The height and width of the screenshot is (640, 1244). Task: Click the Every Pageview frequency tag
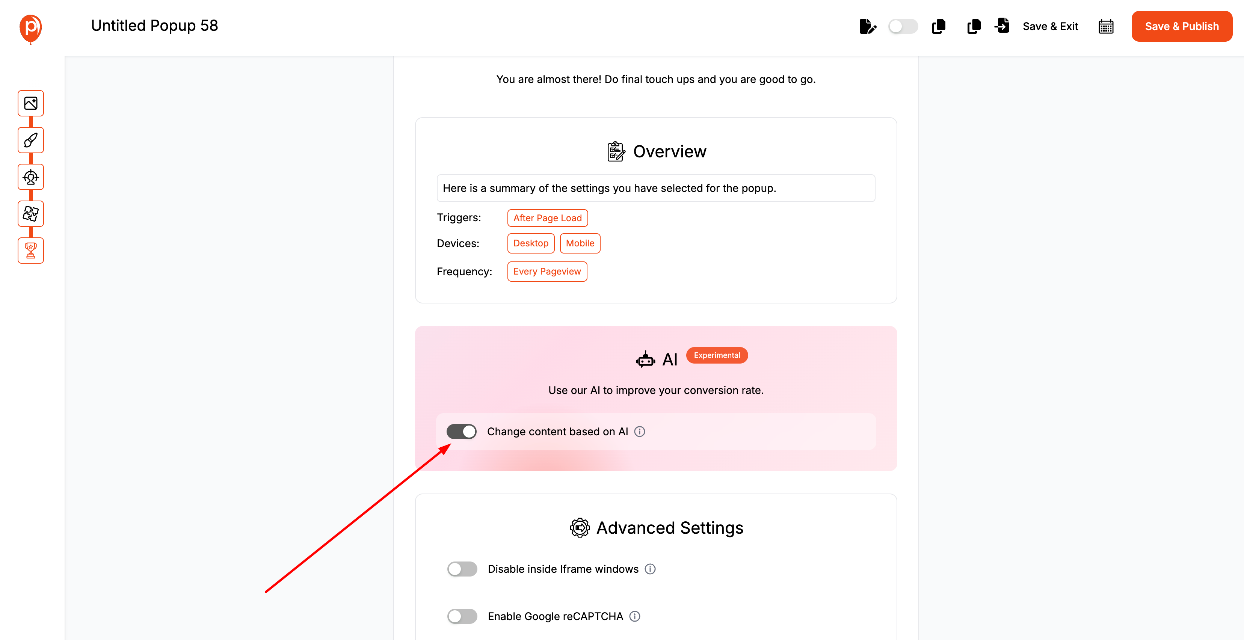point(547,272)
